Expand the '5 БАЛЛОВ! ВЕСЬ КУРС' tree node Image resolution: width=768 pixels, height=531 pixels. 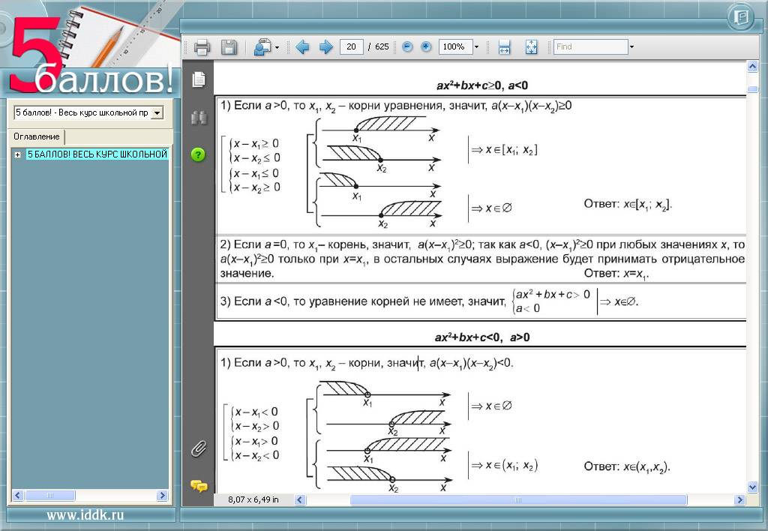pyautogui.click(x=18, y=154)
